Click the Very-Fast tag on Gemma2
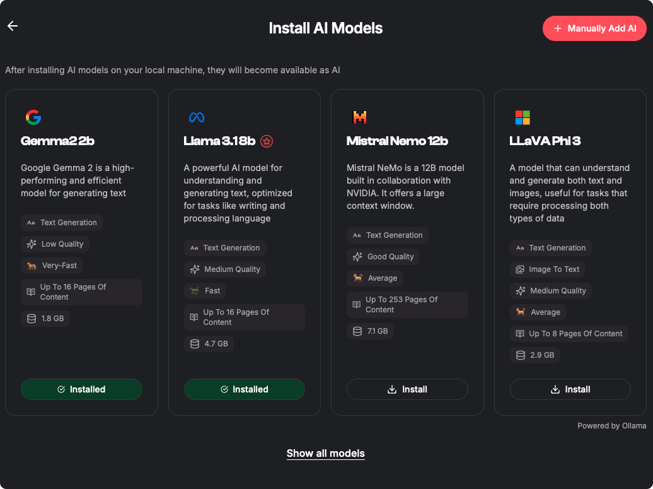The width and height of the screenshot is (653, 489). [52, 265]
